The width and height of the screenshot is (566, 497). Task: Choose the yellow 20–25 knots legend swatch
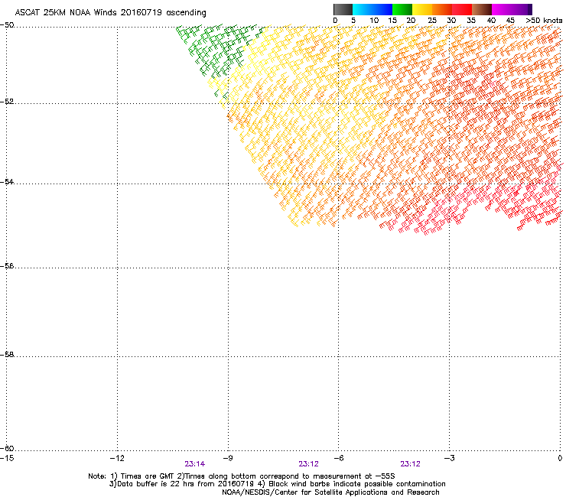click(x=422, y=9)
